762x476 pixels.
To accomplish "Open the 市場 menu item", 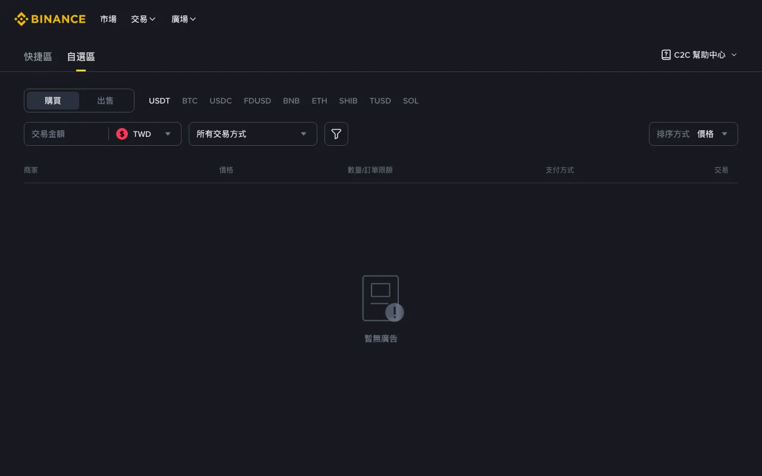I will [x=108, y=19].
